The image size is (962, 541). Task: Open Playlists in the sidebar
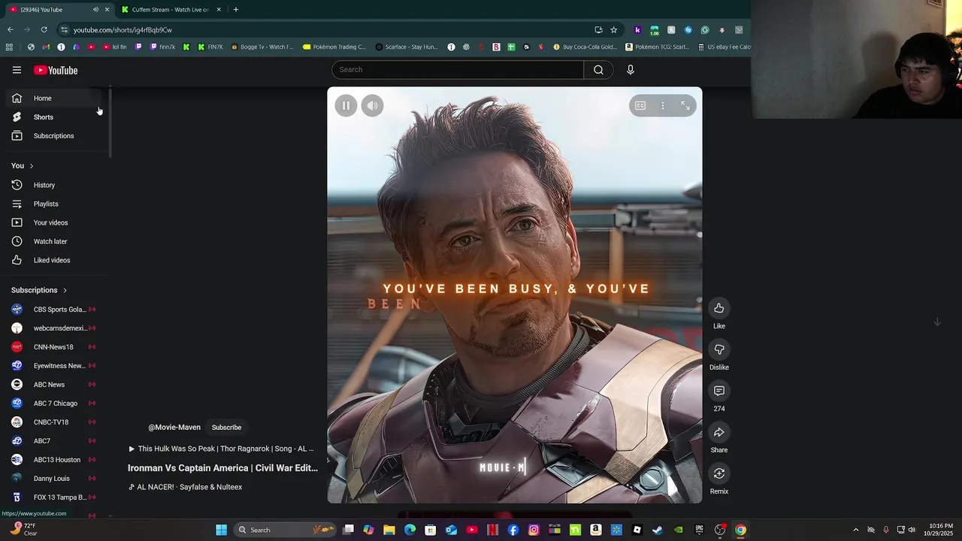click(54, 204)
